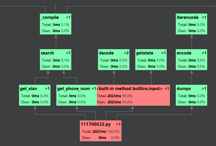Click the arrowhead entering the getstate node
216x146 pixels.
pos(151,71)
